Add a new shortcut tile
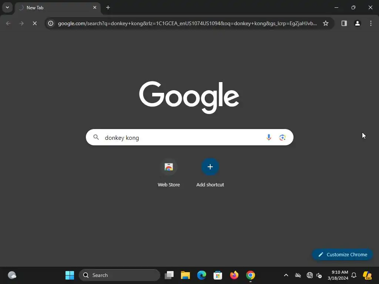This screenshot has width=379, height=284. (210, 173)
